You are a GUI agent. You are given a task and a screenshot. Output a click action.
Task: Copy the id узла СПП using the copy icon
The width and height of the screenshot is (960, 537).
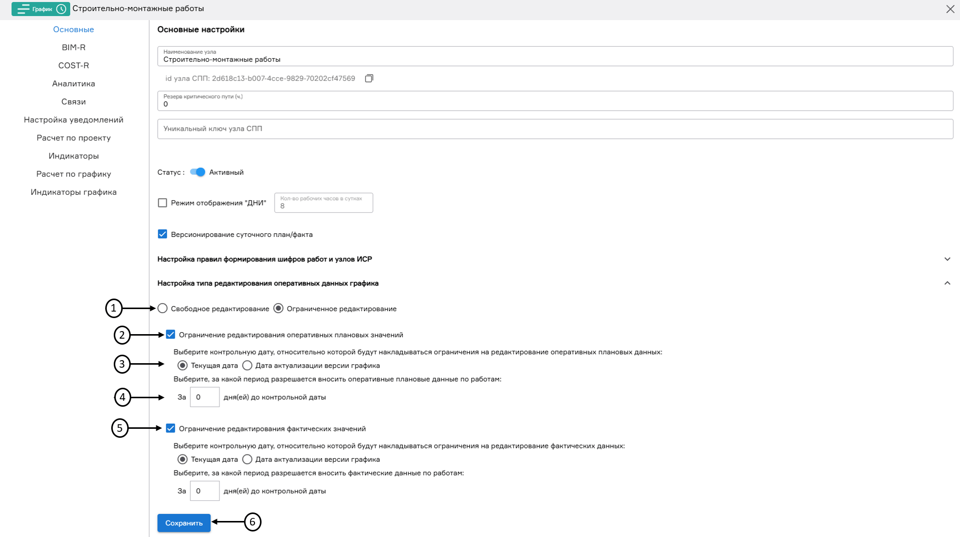369,79
